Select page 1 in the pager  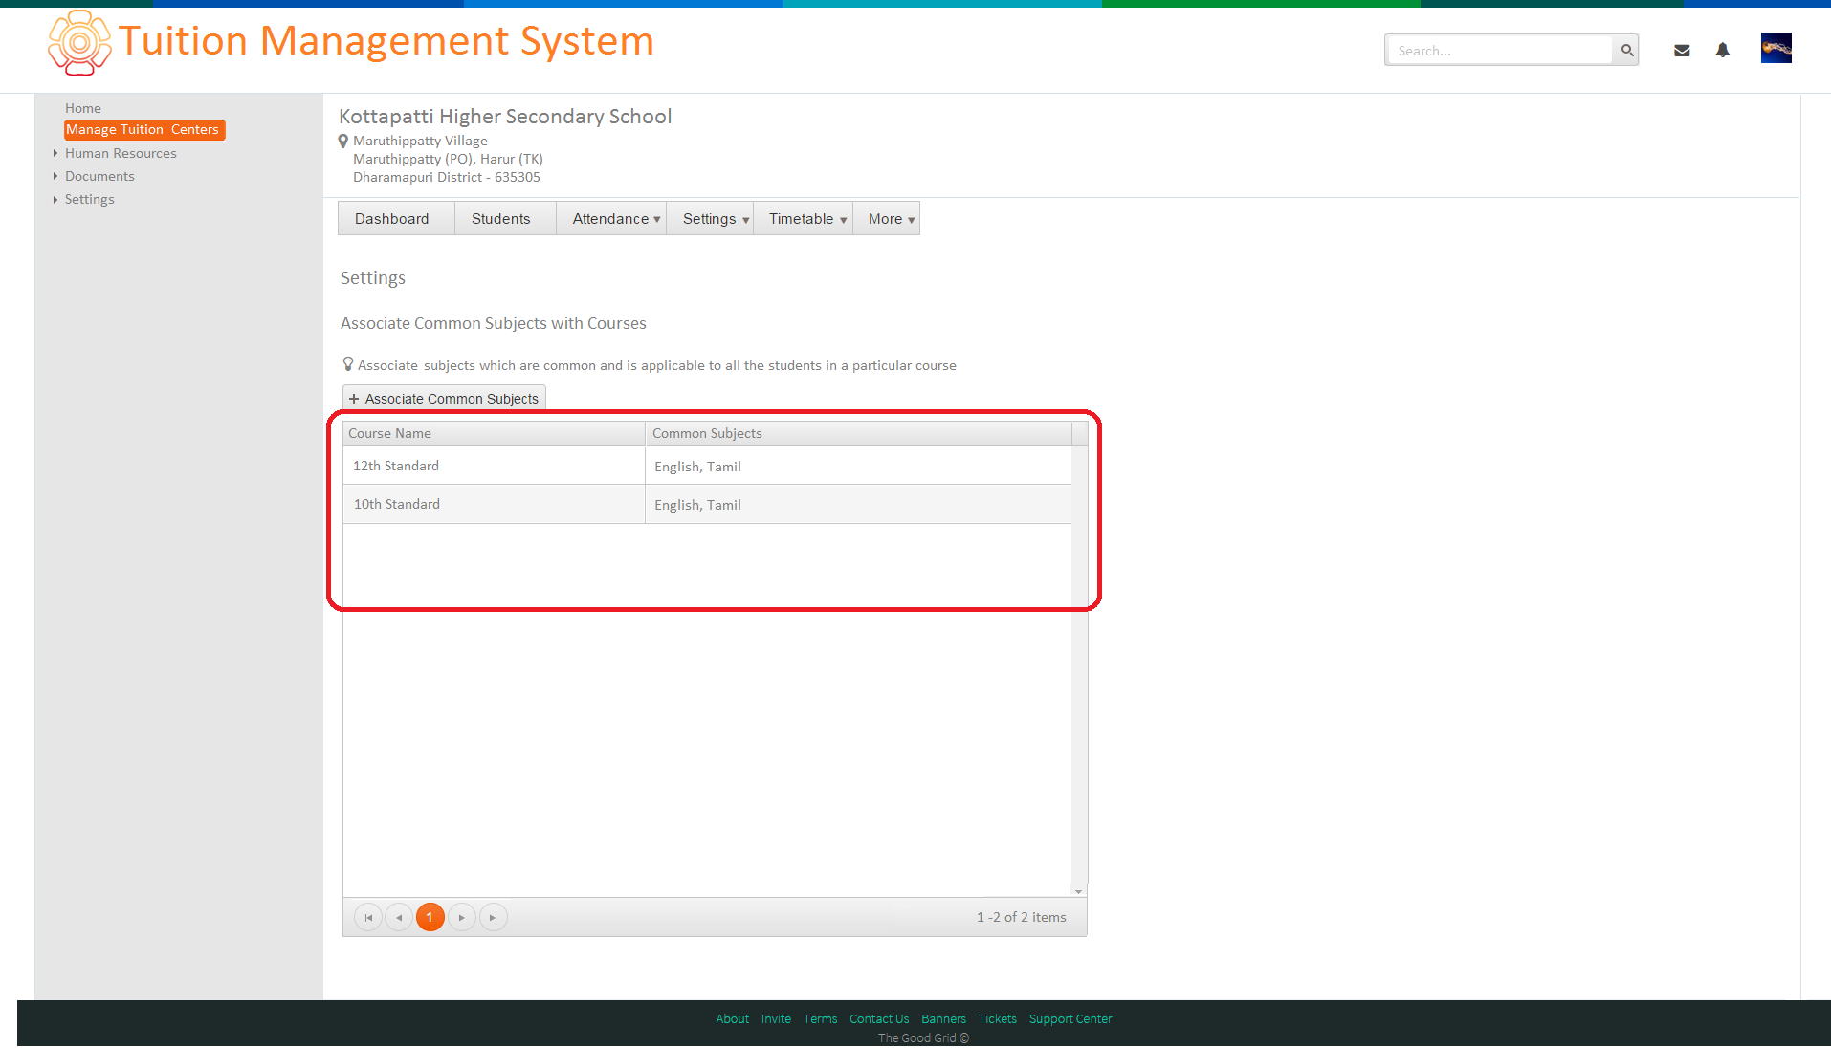pyautogui.click(x=430, y=917)
